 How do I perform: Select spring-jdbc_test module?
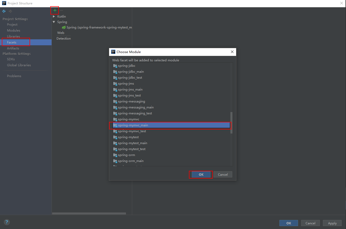pos(171,78)
